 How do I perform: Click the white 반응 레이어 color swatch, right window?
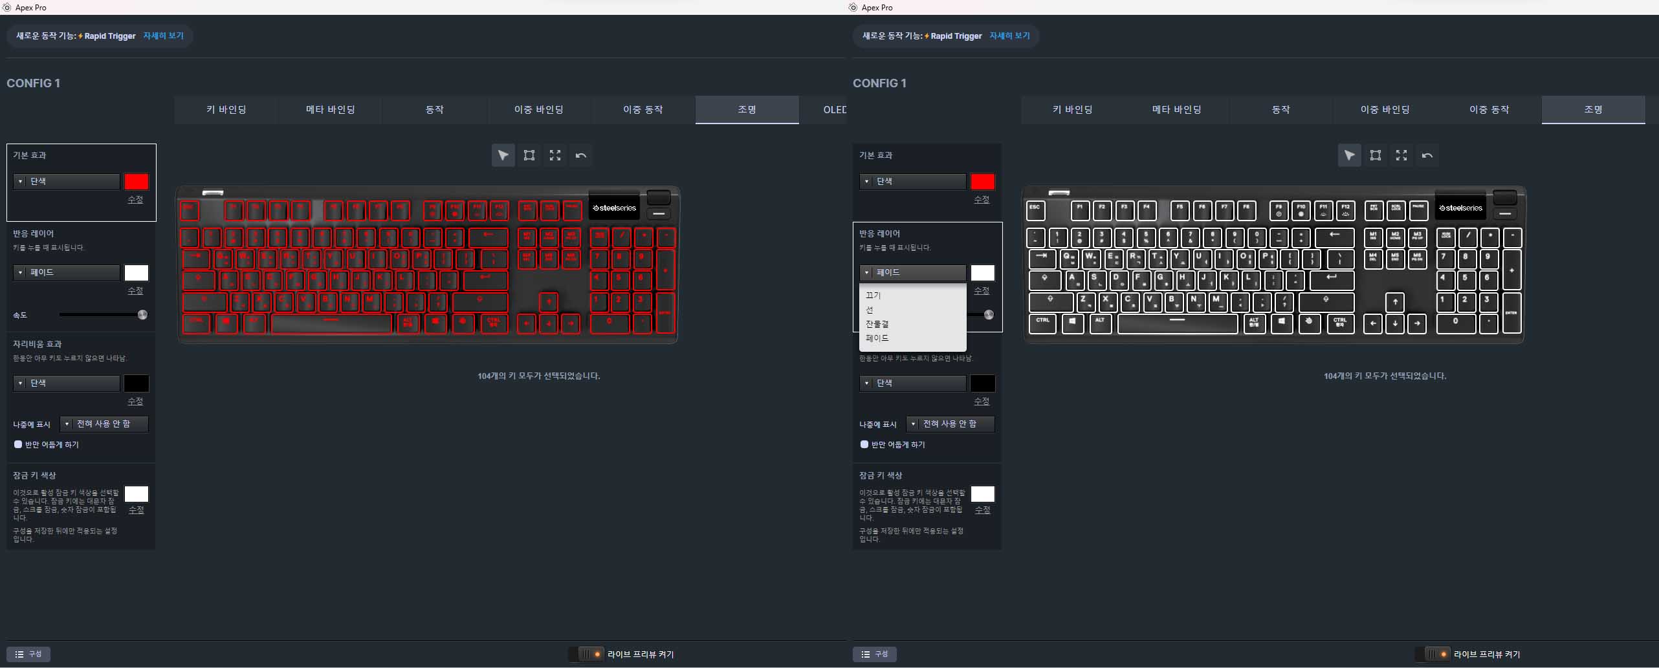[x=982, y=272]
